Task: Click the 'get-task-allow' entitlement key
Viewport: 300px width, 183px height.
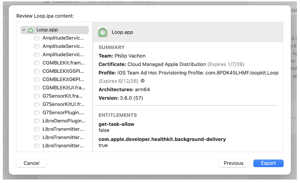Action: [x=116, y=124]
